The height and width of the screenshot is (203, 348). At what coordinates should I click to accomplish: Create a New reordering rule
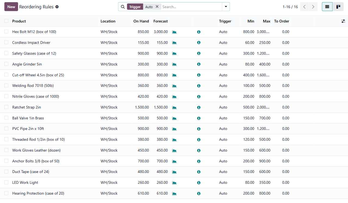point(11,7)
